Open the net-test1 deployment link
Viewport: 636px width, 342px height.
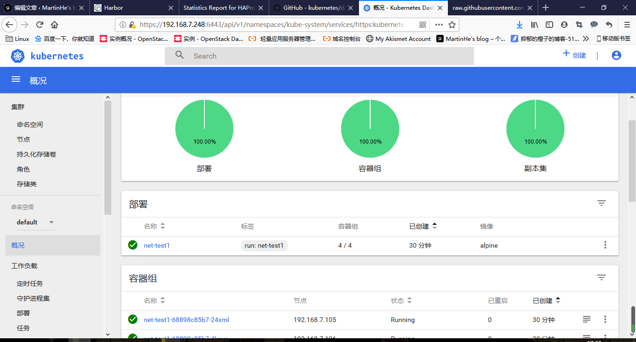click(156, 245)
